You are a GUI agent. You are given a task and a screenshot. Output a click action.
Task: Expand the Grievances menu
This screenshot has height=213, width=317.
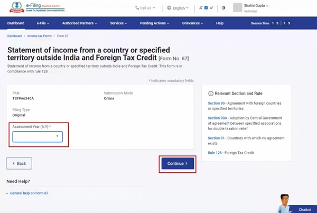(x=192, y=23)
